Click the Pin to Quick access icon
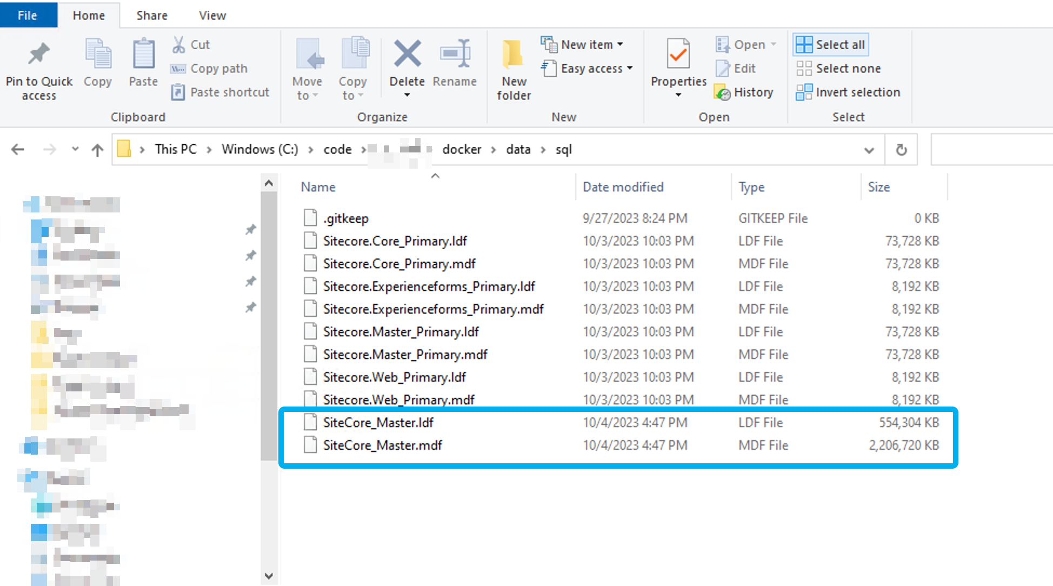This screenshot has height=586, width=1053. 39,54
